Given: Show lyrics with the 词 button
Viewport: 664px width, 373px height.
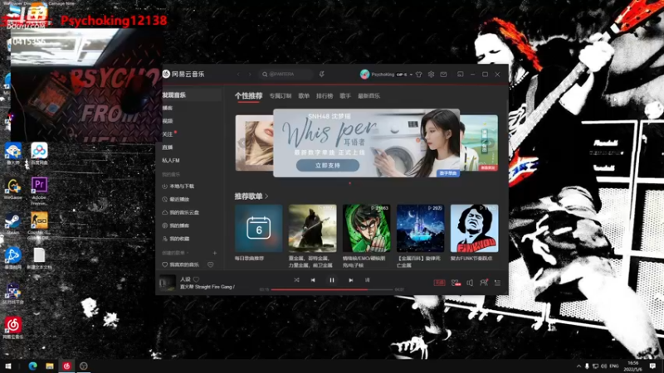Looking at the screenshot, I should point(367,280).
